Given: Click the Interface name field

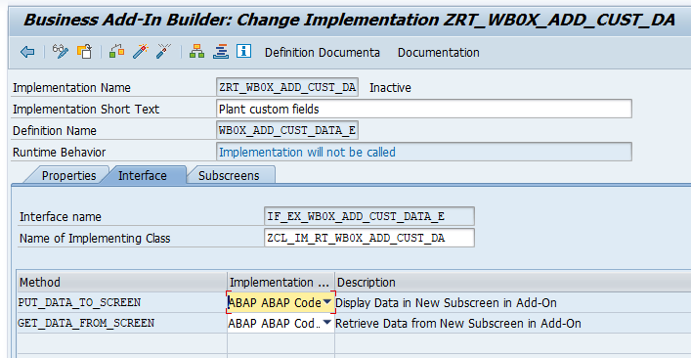Looking at the screenshot, I should point(369,216).
